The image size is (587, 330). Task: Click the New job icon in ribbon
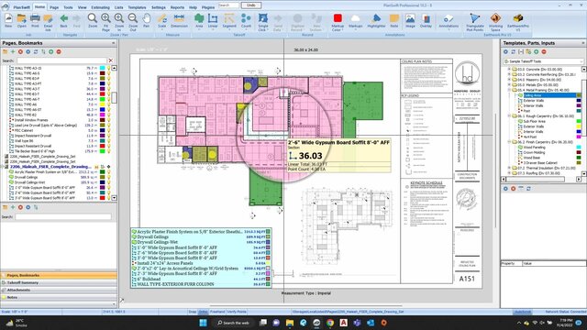point(8,21)
